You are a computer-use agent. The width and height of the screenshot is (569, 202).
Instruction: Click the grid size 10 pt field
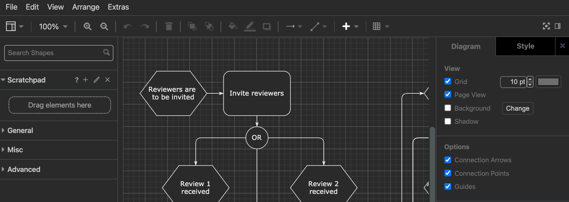point(513,82)
